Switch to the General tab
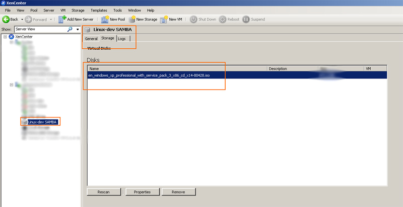 91,39
